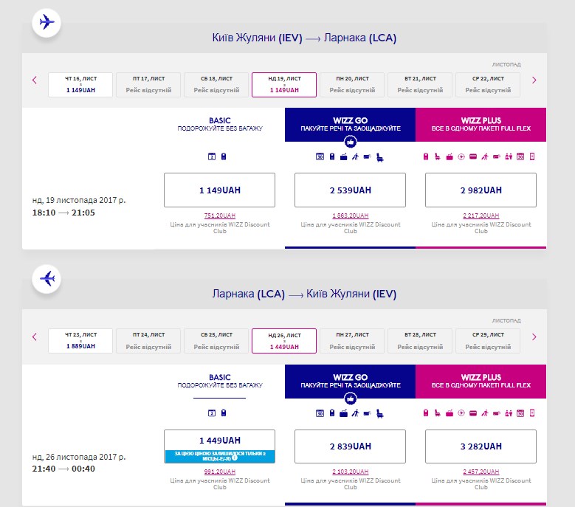Choose WIZZ GO fare for 2 539 UAH
Viewport: 575px width, 507px height.
click(x=350, y=190)
